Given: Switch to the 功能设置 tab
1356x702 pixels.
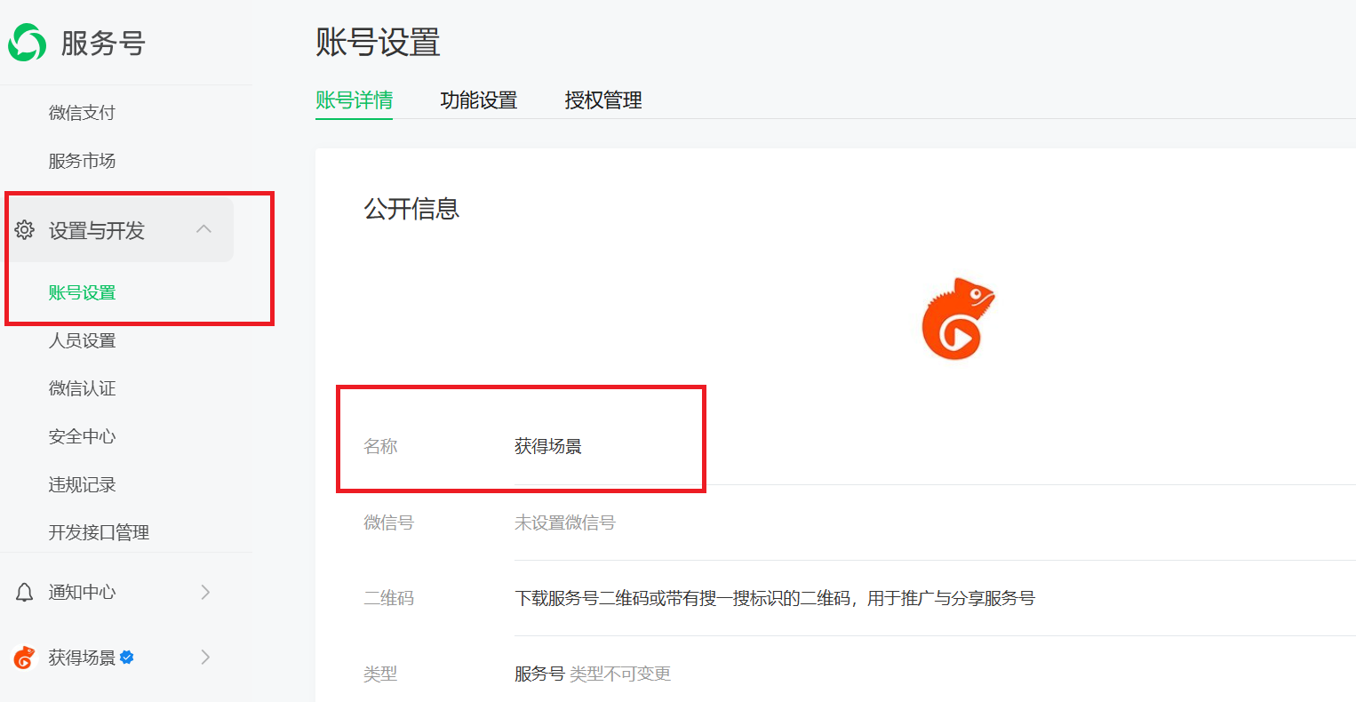Looking at the screenshot, I should coord(478,100).
